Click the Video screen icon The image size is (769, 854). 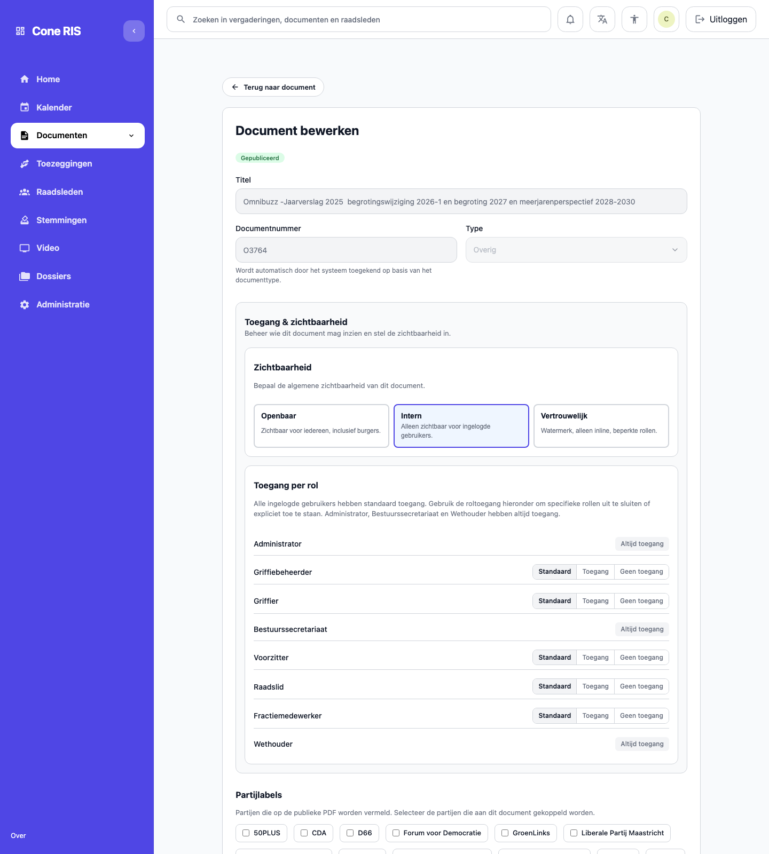click(x=25, y=248)
